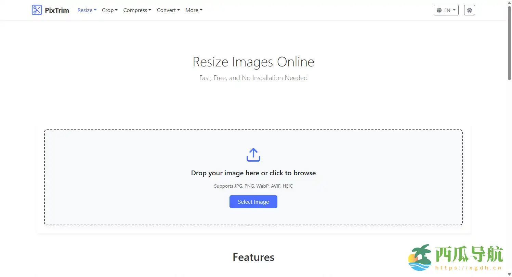Click the 'Resize Images Online' heading

[x=253, y=62]
